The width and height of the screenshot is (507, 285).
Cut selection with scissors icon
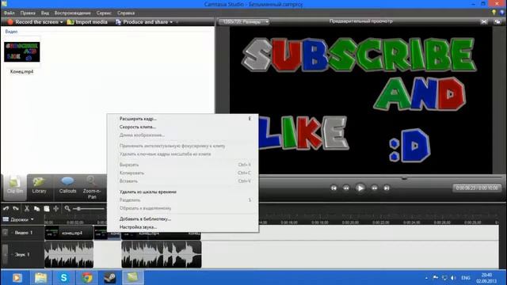(x=27, y=209)
